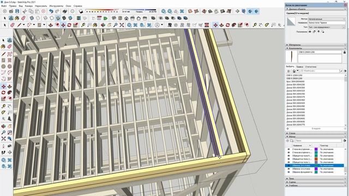
Task: Click the Add Tag plus button
Action: (287, 140)
